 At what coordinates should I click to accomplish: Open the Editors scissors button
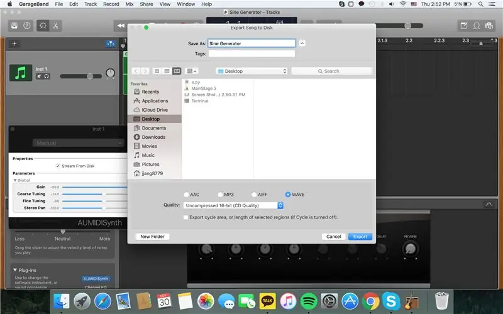click(x=55, y=26)
